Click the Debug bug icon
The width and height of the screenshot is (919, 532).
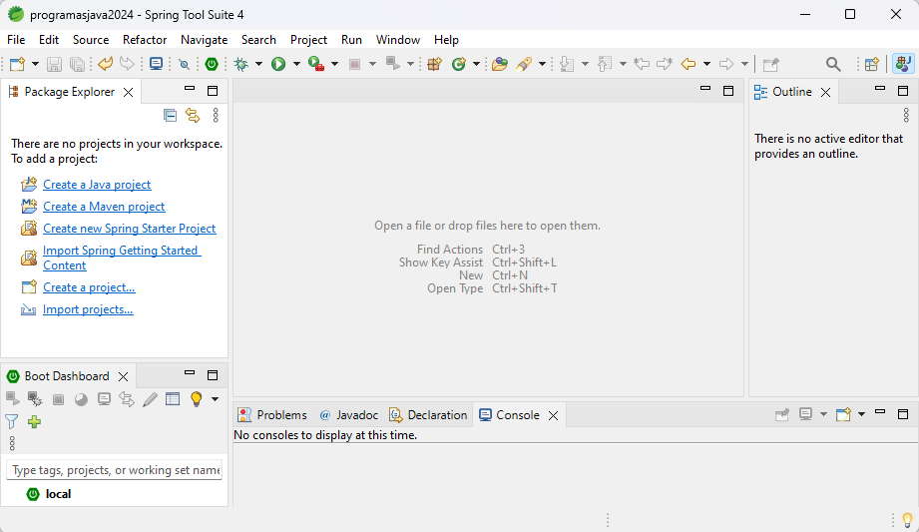(x=240, y=64)
